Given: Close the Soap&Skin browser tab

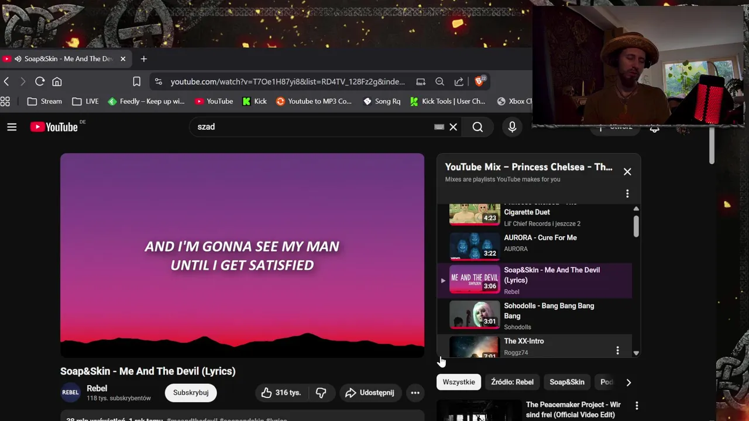Looking at the screenshot, I should pos(123,58).
